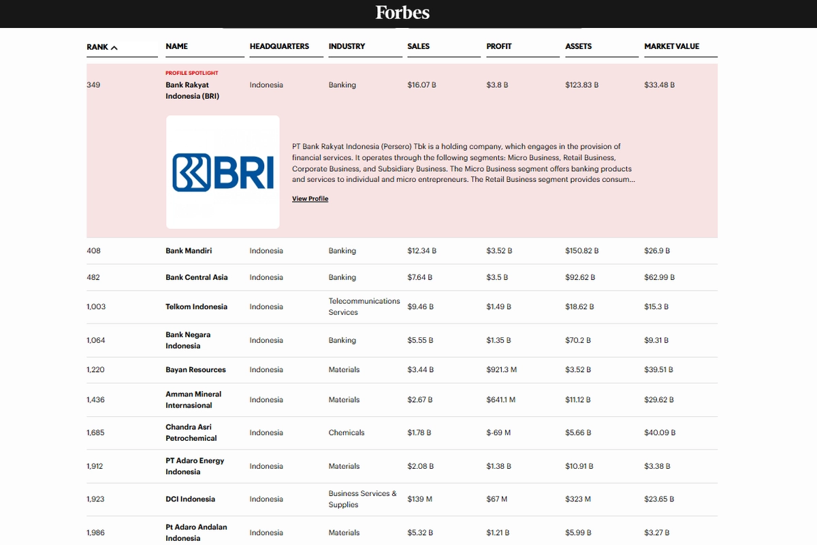817x545 pixels.
Task: Open Bank Central Asia entry
Action: click(196, 277)
